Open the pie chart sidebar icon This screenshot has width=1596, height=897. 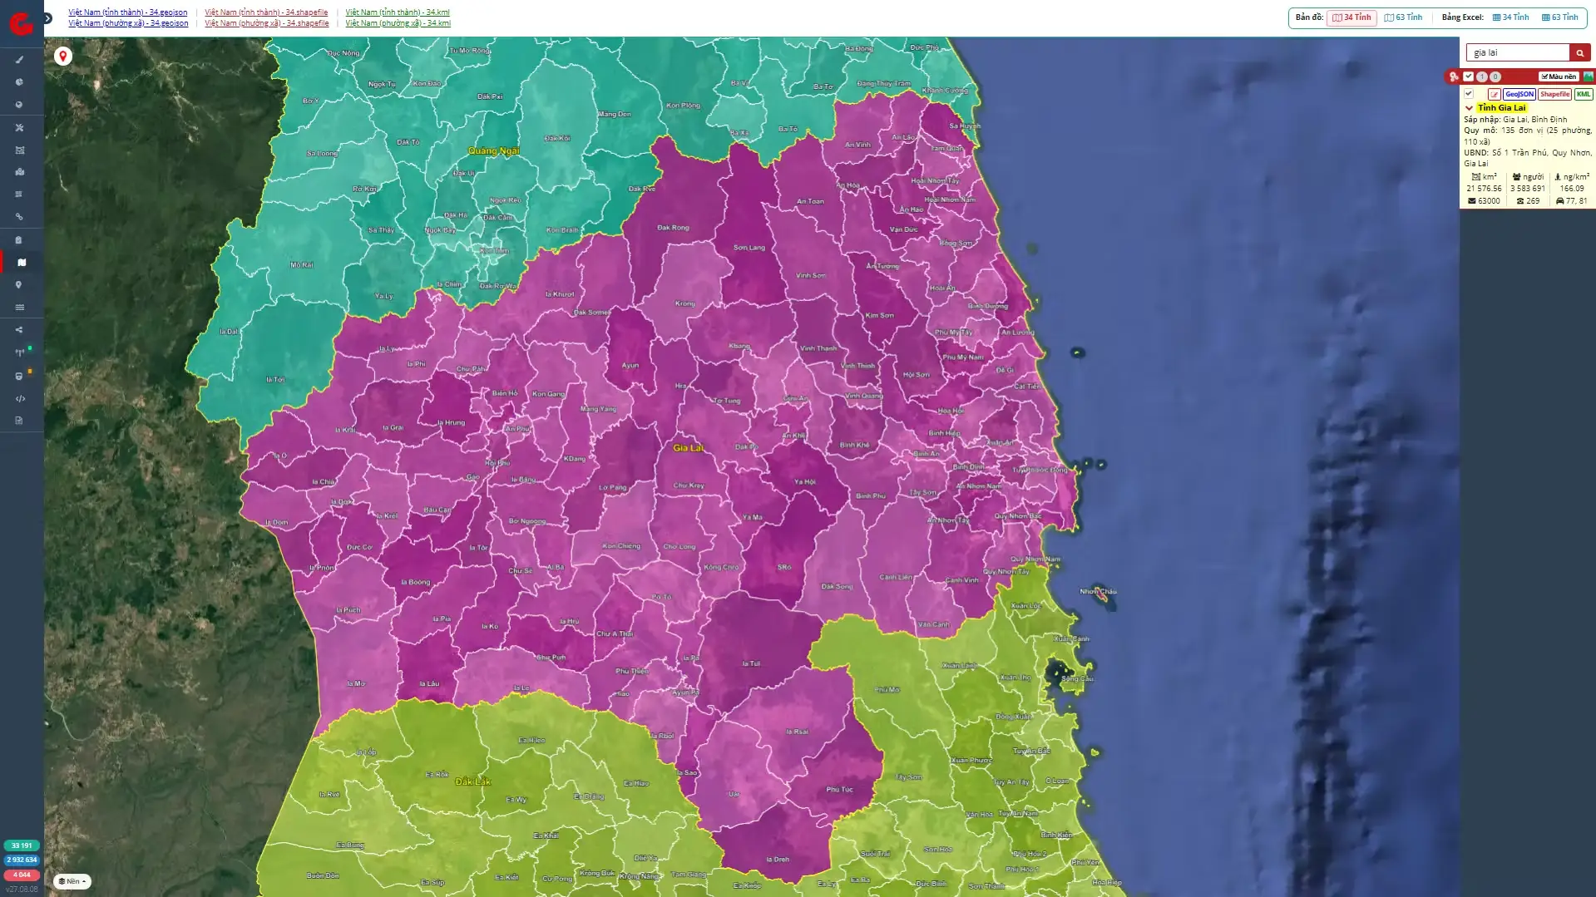pyautogui.click(x=19, y=82)
